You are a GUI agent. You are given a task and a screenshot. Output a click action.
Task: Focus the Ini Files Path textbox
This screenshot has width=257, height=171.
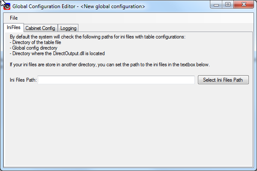pos(116,80)
